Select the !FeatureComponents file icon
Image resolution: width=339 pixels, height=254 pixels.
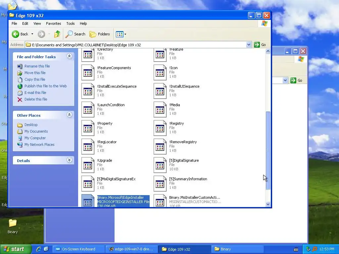click(88, 72)
